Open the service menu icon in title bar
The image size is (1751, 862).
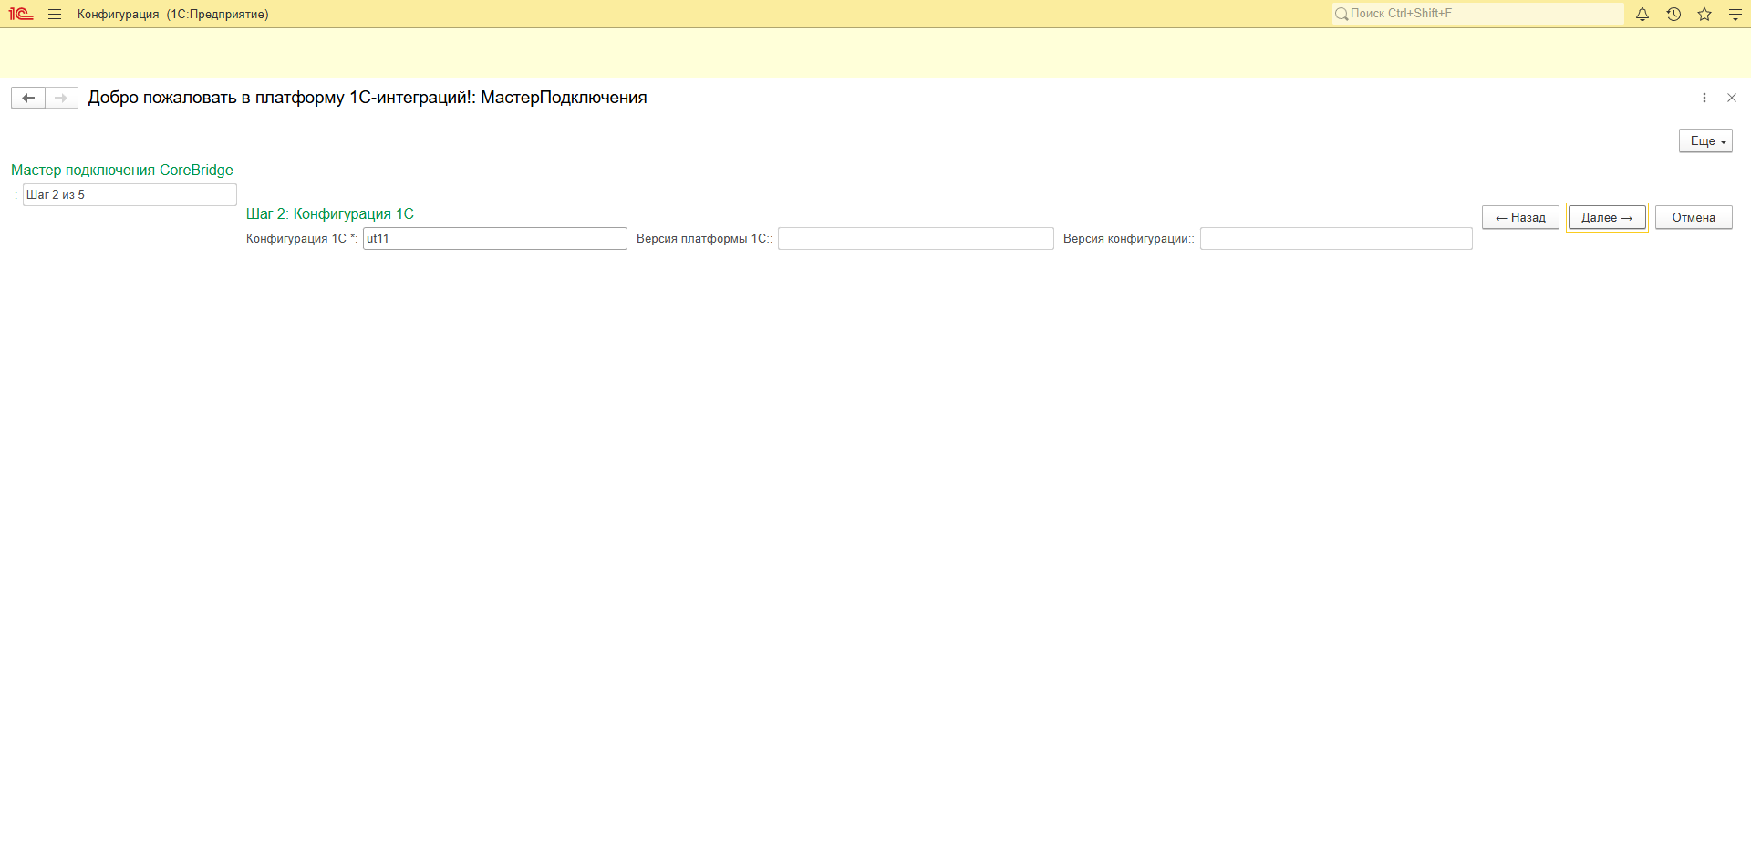click(x=1735, y=14)
